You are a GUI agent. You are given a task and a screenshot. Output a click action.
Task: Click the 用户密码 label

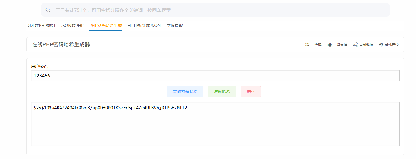(40, 66)
